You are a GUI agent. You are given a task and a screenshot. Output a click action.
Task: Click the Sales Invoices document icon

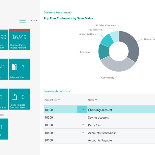(x=14, y=67)
